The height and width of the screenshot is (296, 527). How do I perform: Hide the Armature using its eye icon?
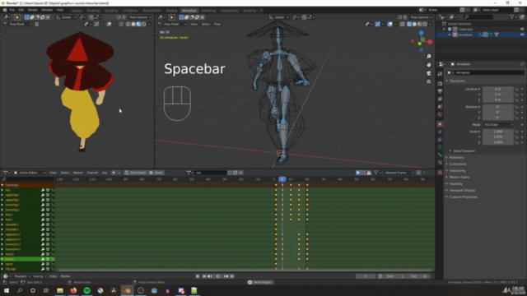click(522, 35)
